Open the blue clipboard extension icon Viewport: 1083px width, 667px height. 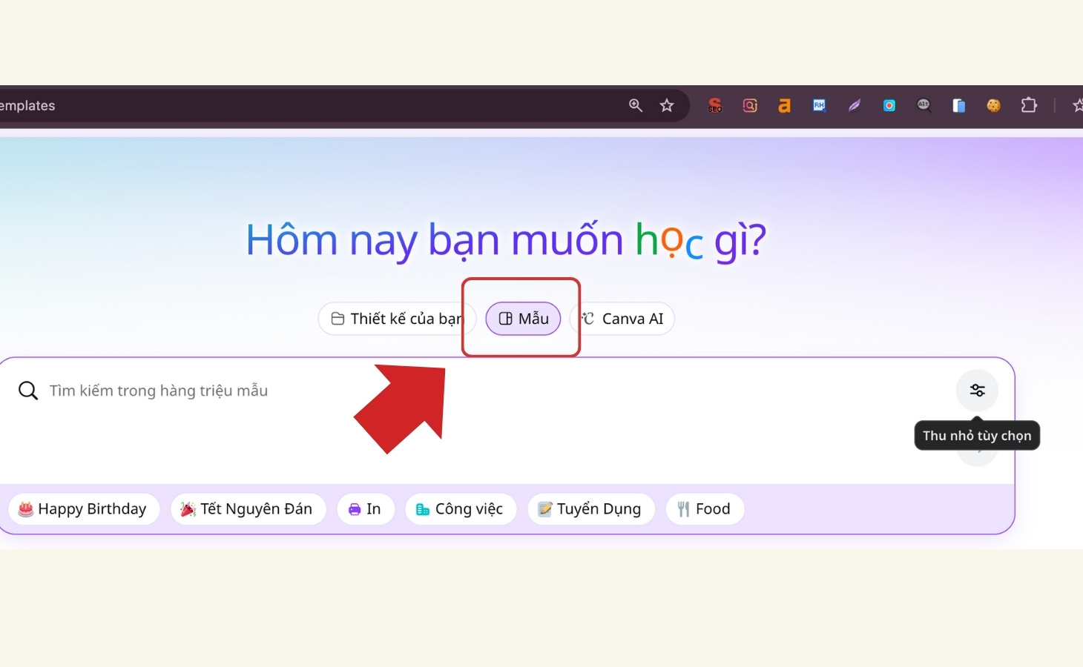tap(959, 105)
